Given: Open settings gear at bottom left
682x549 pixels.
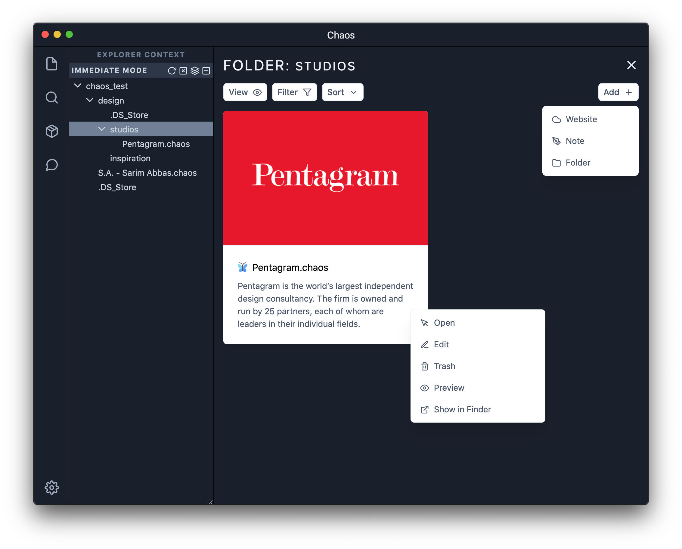Looking at the screenshot, I should pyautogui.click(x=51, y=488).
